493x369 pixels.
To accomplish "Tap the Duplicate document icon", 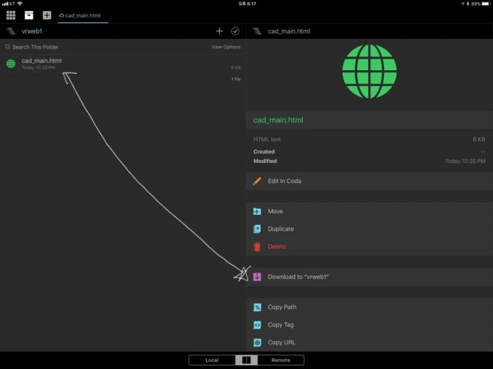I will (257, 229).
